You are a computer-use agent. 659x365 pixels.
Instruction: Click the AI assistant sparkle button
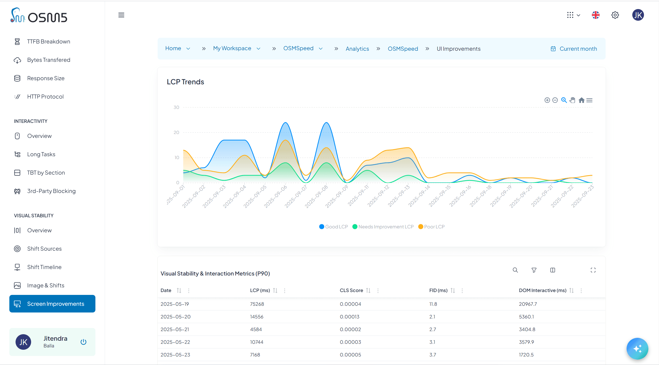point(637,348)
